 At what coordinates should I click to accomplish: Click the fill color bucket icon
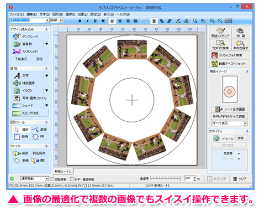tap(186, 21)
